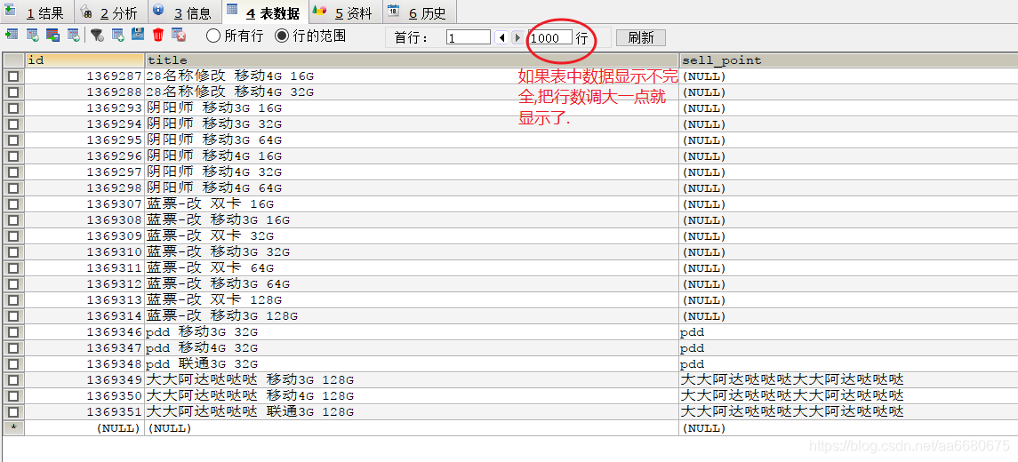Click the add row icon beside floppy disk
The image size is (1018, 462).
[117, 35]
